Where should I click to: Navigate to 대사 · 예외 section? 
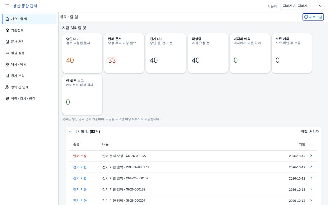(29, 65)
